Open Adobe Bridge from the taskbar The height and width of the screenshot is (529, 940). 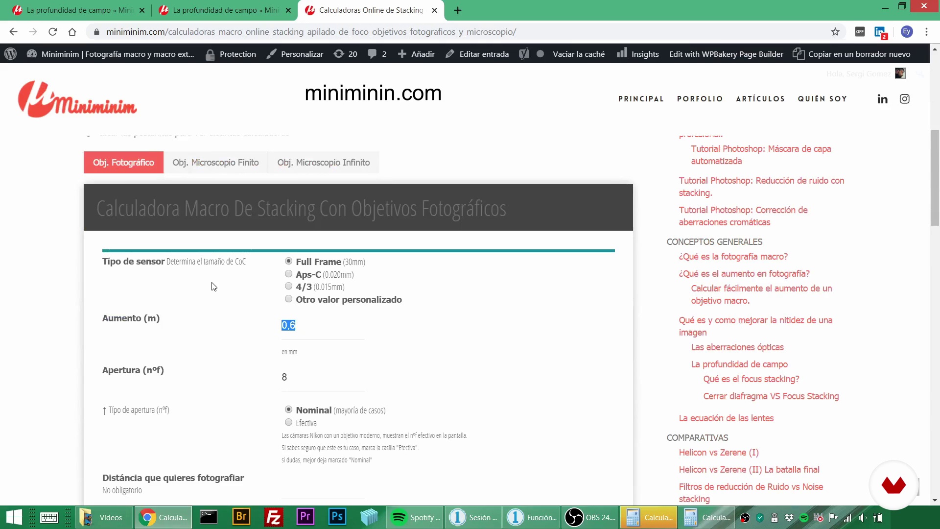click(241, 517)
